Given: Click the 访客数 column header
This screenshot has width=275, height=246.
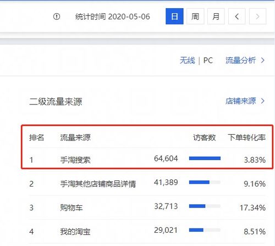Looking at the screenshot, I should pos(205,138).
